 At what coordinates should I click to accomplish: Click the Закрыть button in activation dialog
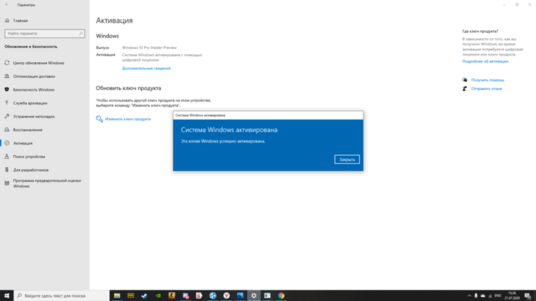(347, 159)
